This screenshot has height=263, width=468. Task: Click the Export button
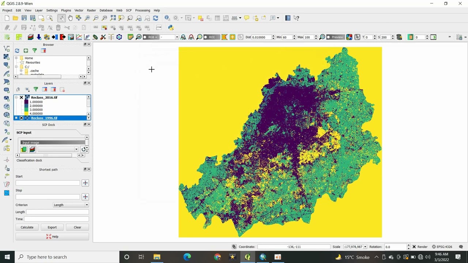click(x=52, y=227)
